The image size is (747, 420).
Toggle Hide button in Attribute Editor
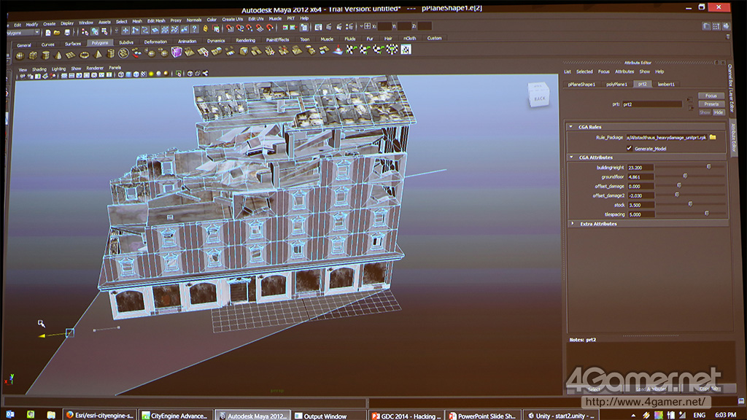click(719, 112)
